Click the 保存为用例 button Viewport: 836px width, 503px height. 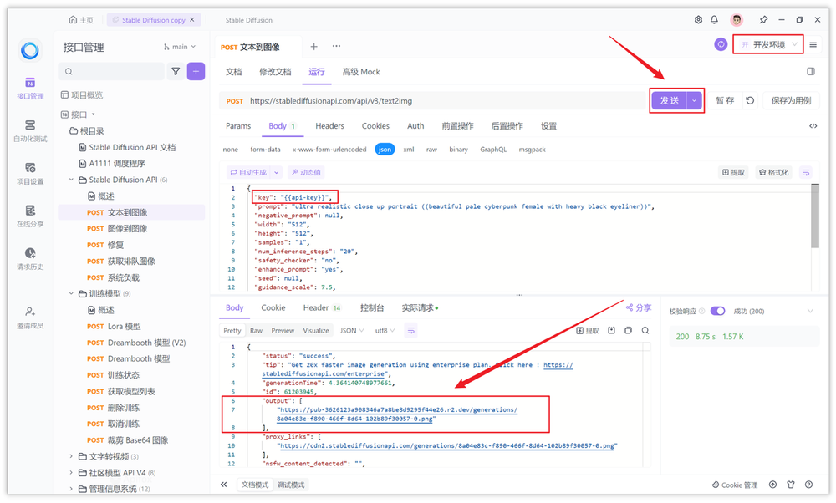(x=790, y=99)
